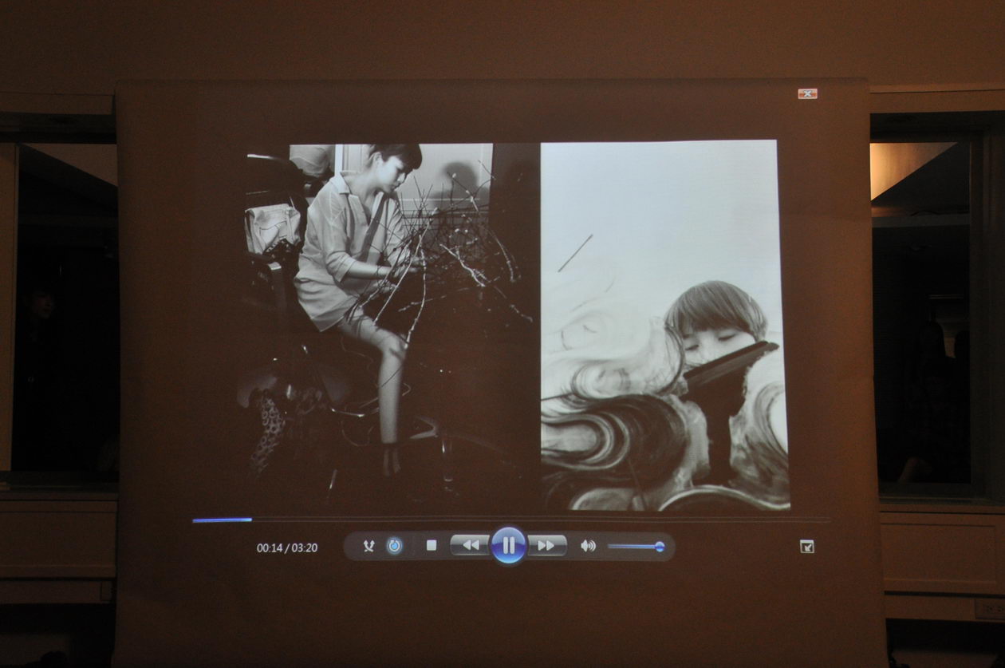
Task: Click the elapsed time 00:14 / 03:20
Action: (287, 547)
